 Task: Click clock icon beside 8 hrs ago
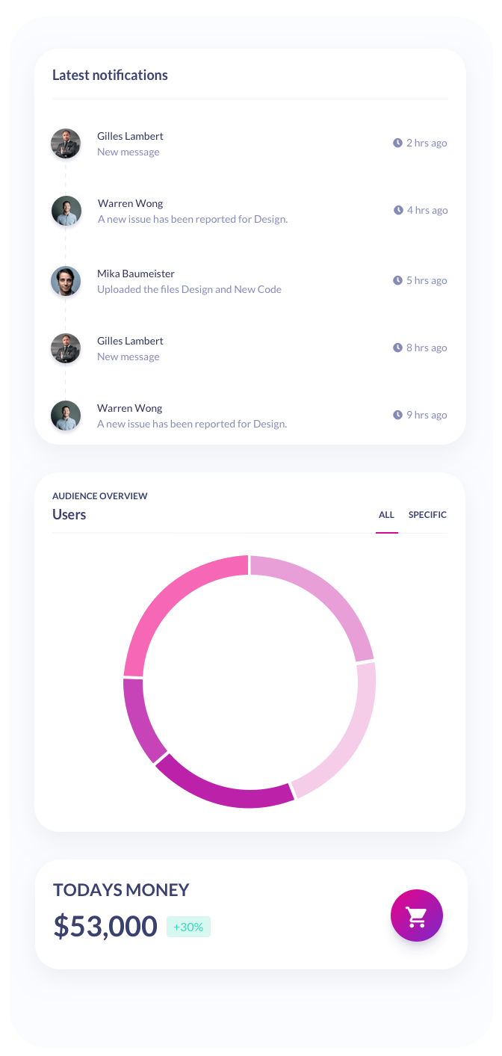click(398, 348)
